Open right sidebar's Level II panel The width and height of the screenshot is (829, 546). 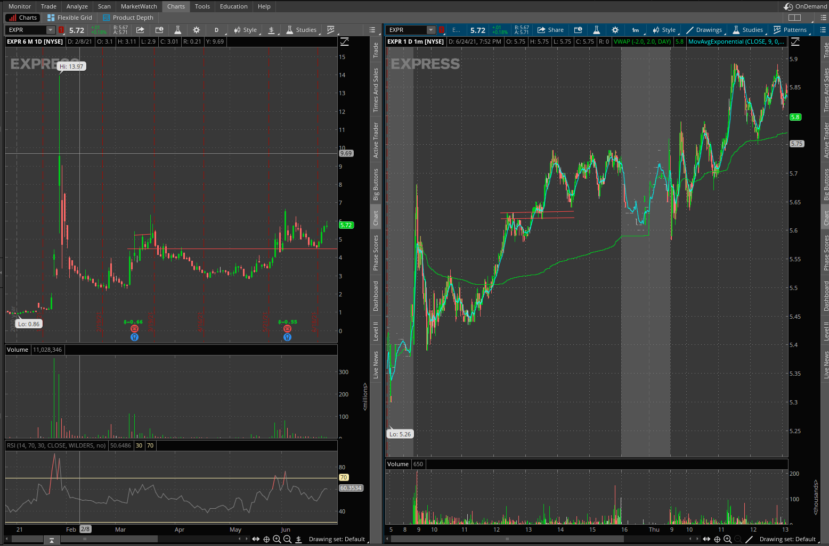pos(826,331)
